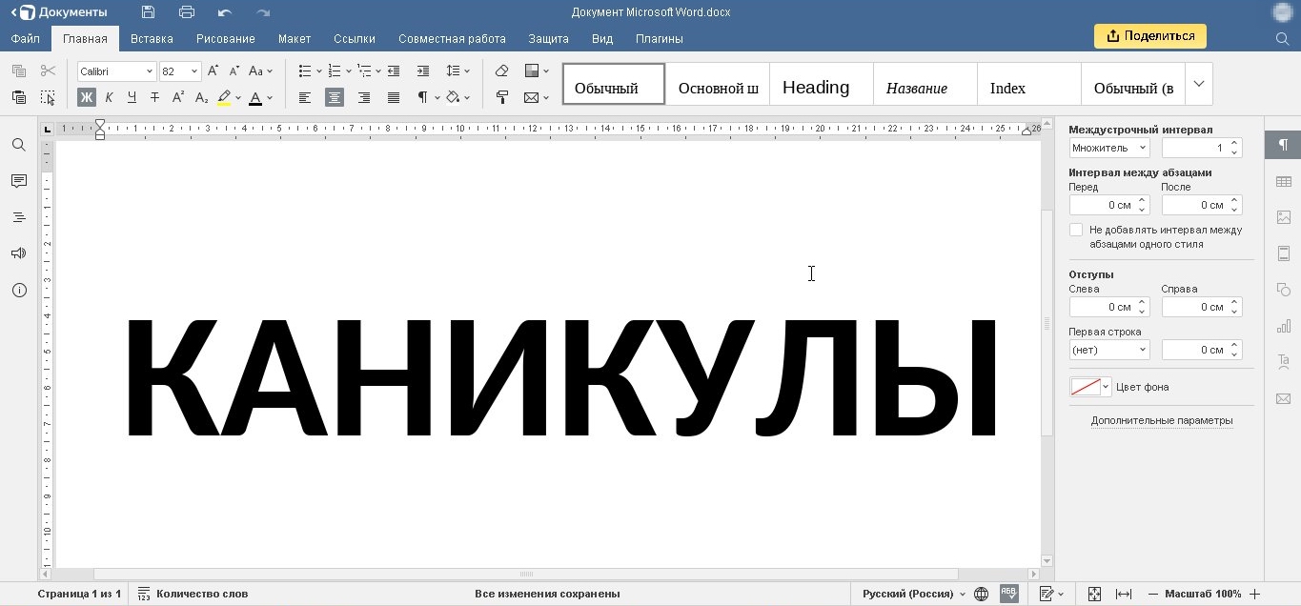
Task: Select the strikethrough formatting icon
Action: (x=154, y=97)
